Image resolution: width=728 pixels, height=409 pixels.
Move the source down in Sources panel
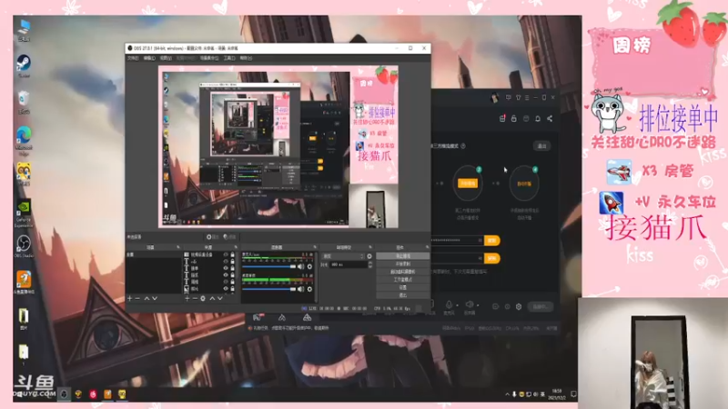pyautogui.click(x=220, y=299)
